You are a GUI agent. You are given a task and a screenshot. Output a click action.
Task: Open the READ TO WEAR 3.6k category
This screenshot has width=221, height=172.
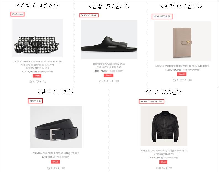tap(151, 101)
